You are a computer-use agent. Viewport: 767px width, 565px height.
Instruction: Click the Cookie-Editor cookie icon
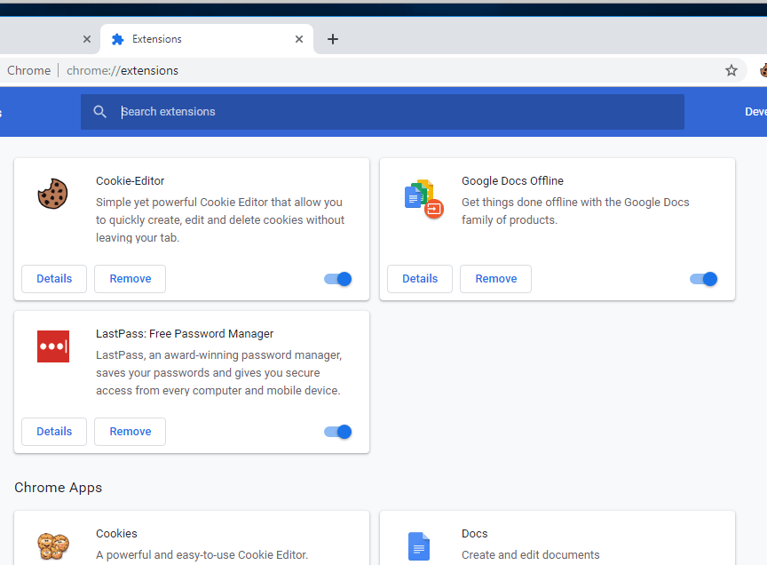click(53, 194)
